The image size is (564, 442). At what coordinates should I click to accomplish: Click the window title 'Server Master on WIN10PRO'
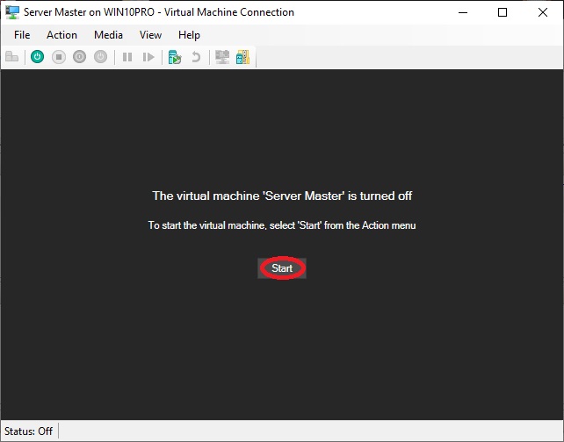click(x=89, y=12)
